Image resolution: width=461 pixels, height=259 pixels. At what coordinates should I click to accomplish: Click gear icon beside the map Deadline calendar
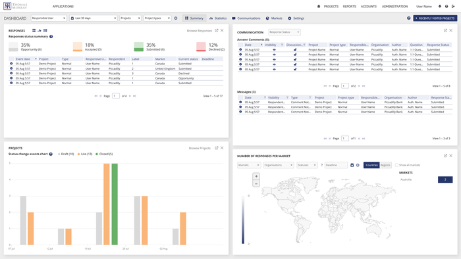[x=358, y=165]
